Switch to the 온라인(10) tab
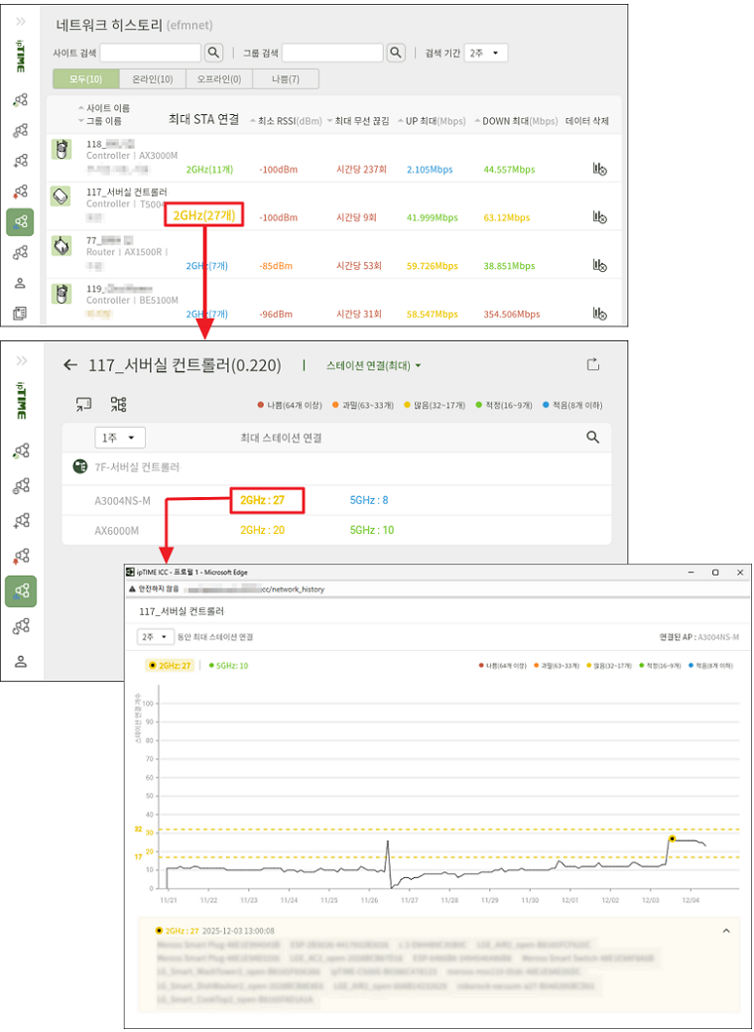Image resolution: width=754 pixels, height=1032 pixels. point(152,79)
